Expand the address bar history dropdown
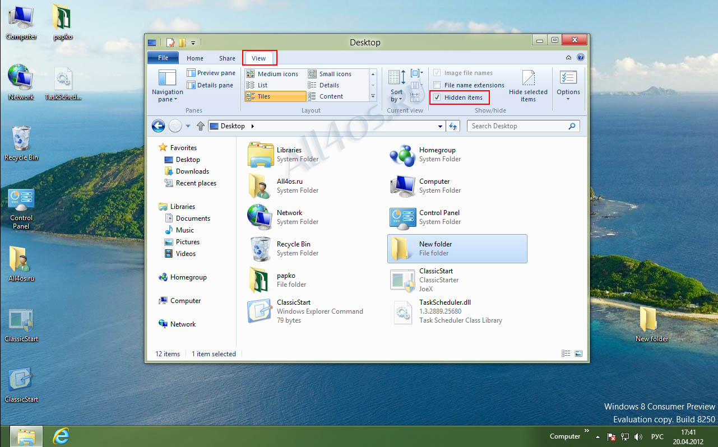Viewport: 718px width, 447px height. click(441, 127)
